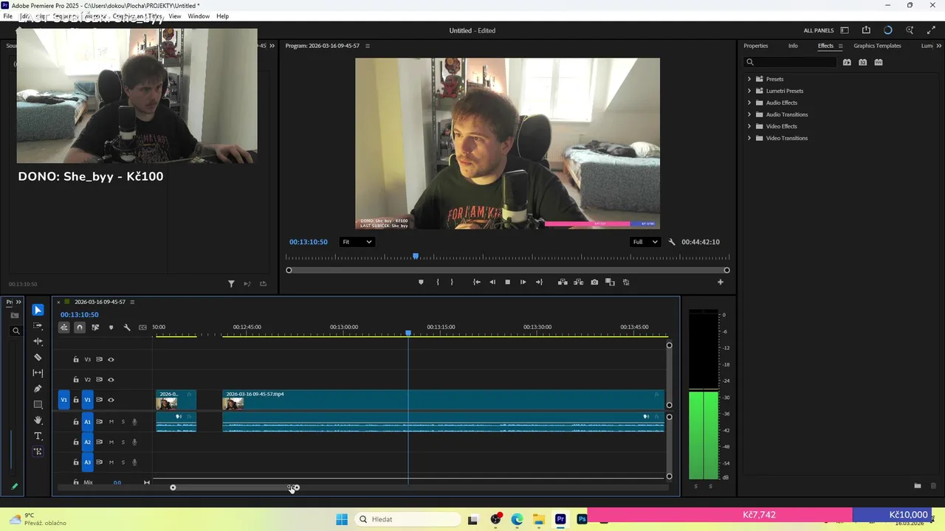The height and width of the screenshot is (531, 945).
Task: Select the Pen tool
Action: (38, 389)
